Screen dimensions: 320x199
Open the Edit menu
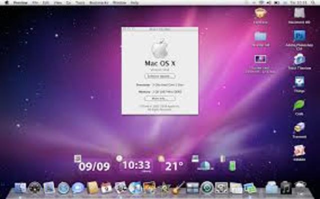(45, 3)
